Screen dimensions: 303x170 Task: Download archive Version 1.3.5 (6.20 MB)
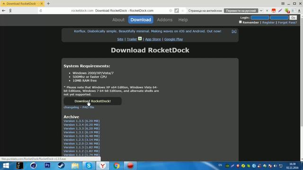[81, 121]
